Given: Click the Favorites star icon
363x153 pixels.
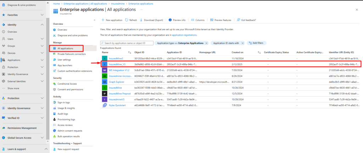Looking at the screenshot, I should tap(4, 15).
